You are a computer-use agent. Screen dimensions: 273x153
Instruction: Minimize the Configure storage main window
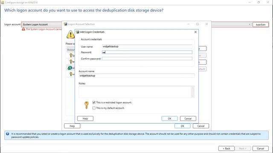[250, 2]
